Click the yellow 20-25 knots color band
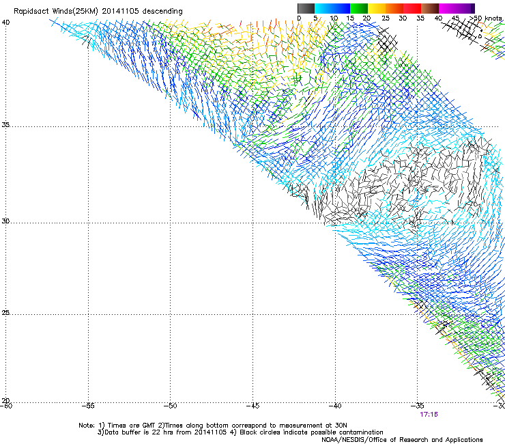 377,8
